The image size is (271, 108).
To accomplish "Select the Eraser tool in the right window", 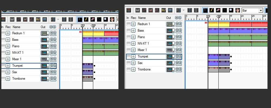I will [218, 10].
